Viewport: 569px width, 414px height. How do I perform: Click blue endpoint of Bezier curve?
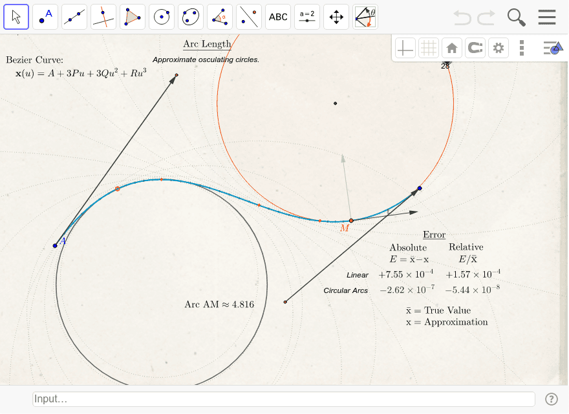click(x=420, y=188)
